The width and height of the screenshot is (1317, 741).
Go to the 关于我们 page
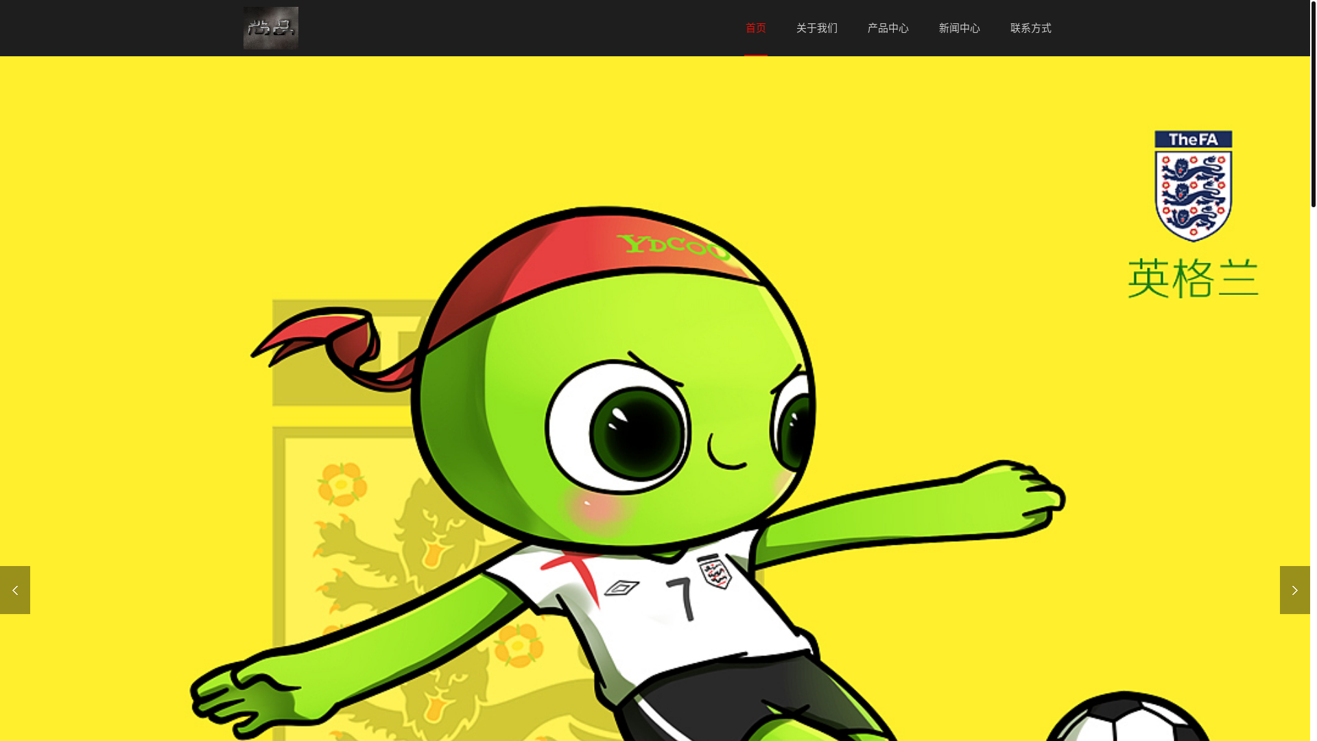pyautogui.click(x=816, y=28)
